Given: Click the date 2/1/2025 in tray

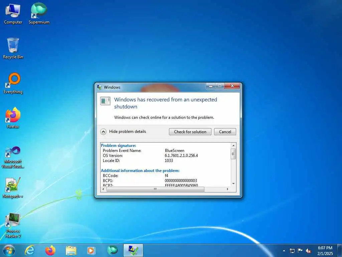Looking at the screenshot, I should tap(325, 254).
